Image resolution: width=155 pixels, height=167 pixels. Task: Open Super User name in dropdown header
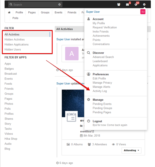click(93, 12)
